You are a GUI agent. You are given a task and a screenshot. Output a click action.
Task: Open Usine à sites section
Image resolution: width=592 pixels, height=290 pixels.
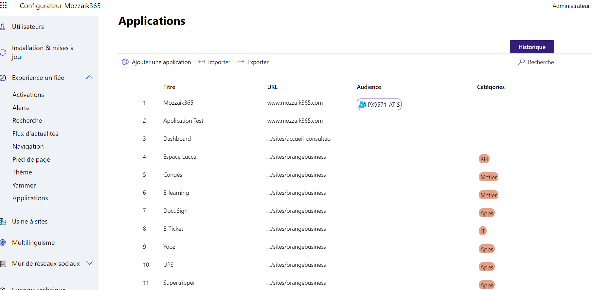pyautogui.click(x=30, y=222)
